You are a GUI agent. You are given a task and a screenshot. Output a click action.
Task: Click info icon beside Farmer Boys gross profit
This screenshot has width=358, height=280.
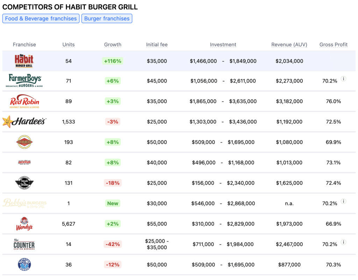(343, 79)
